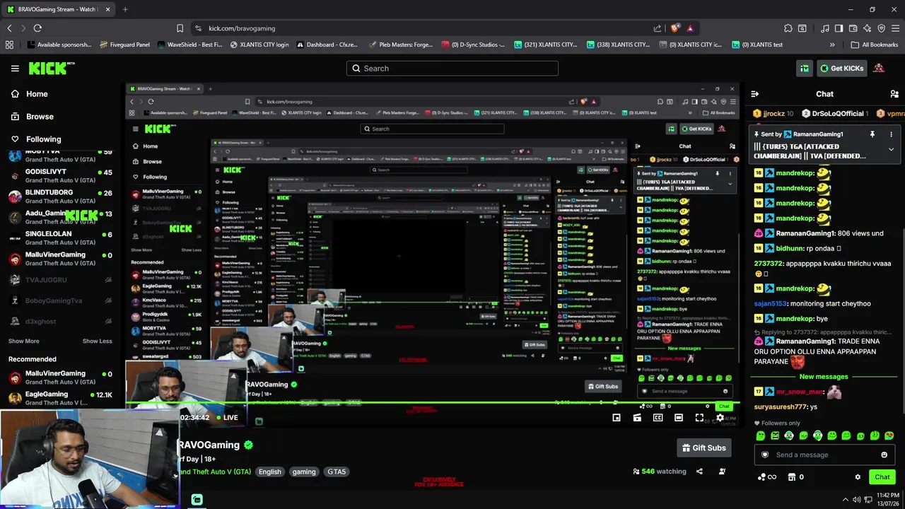905x509 pixels.
Task: Open a new browser tab with the plus button
Action: coord(125,9)
